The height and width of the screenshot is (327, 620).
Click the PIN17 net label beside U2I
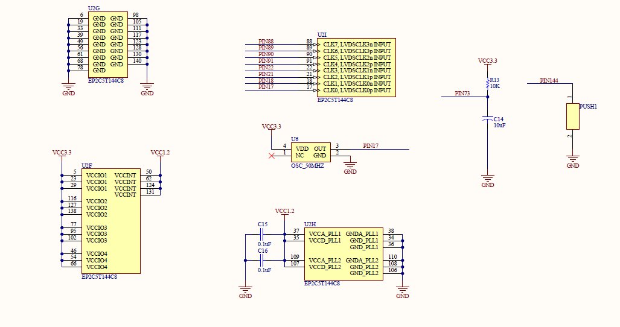click(266, 87)
